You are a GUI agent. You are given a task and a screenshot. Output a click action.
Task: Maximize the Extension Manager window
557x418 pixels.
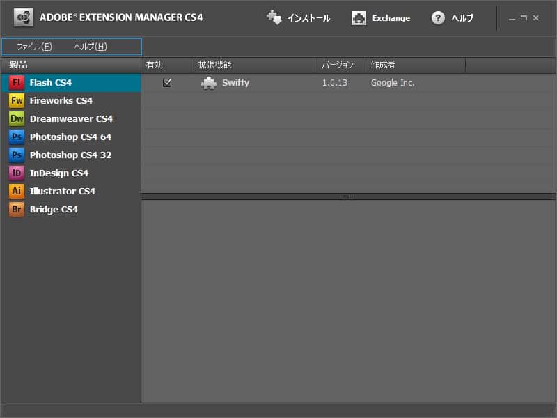coord(524,18)
